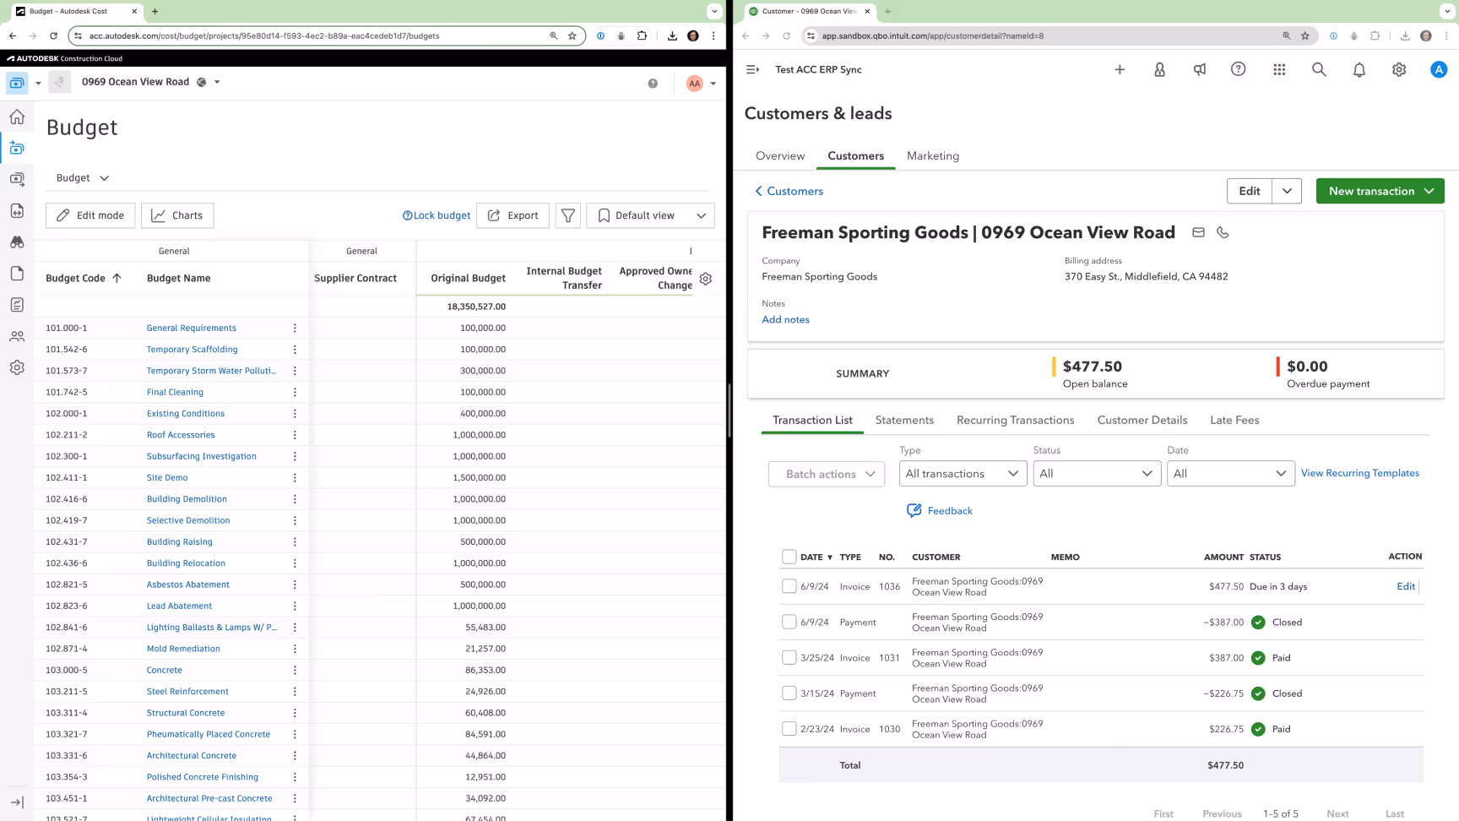
Task: Open the Members icon in Autodesk sidebar
Action: pyautogui.click(x=17, y=336)
